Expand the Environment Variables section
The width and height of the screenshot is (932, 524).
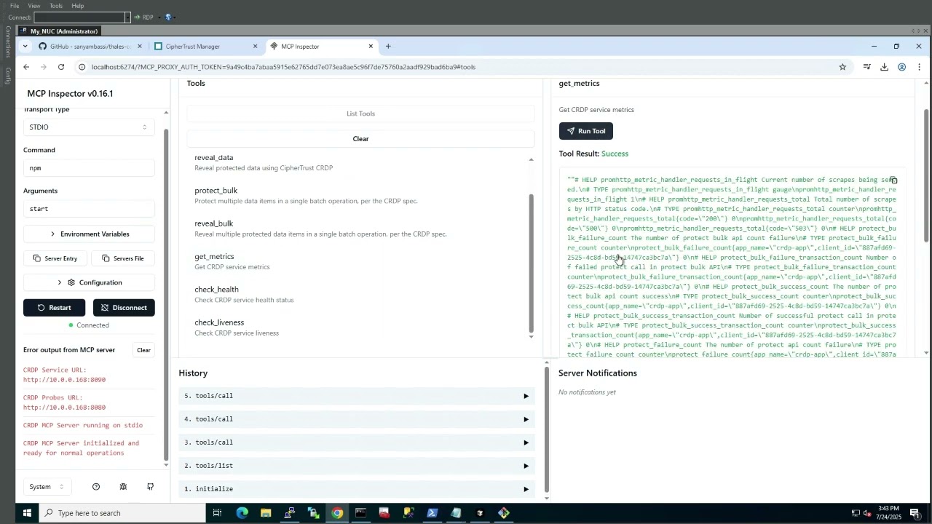[89, 234]
